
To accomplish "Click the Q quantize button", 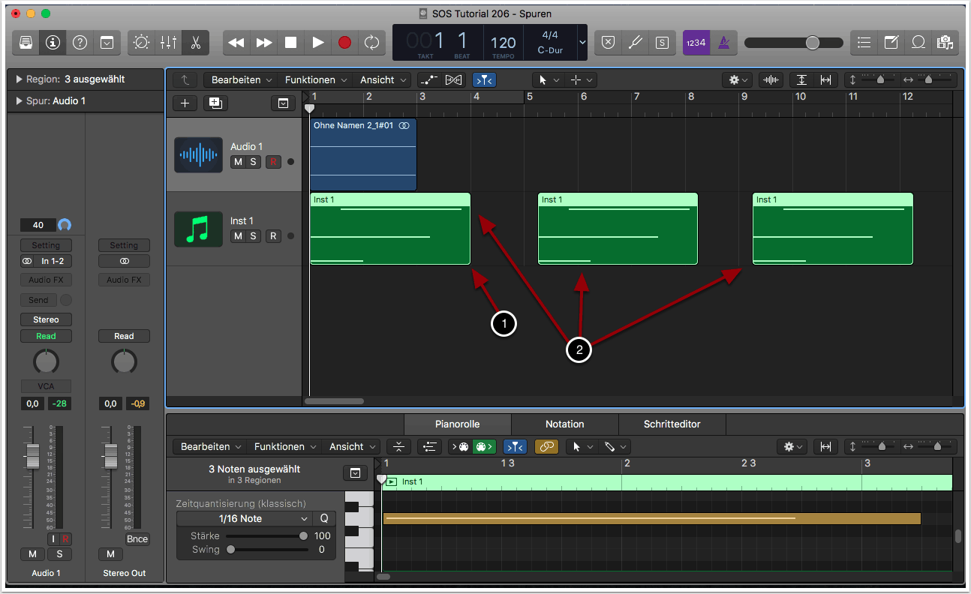I will [x=324, y=519].
